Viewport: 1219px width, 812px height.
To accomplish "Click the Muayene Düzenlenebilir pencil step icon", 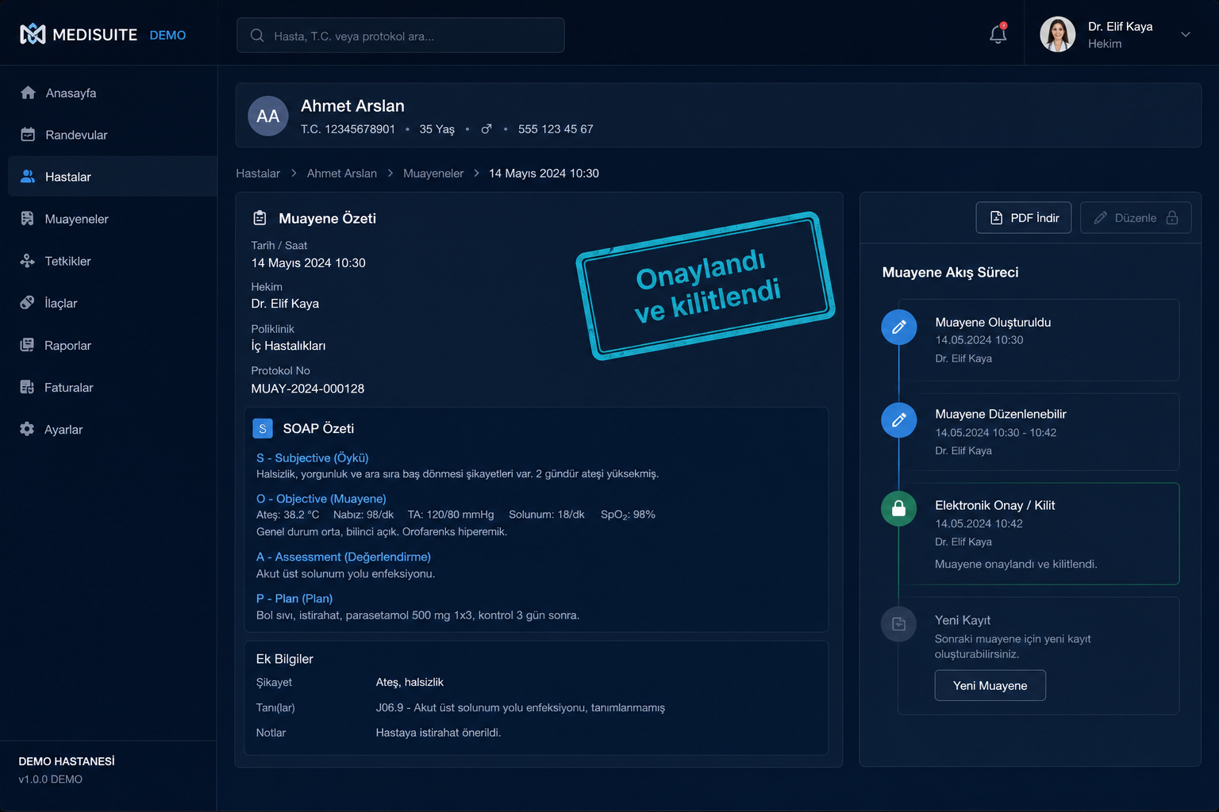I will (899, 420).
